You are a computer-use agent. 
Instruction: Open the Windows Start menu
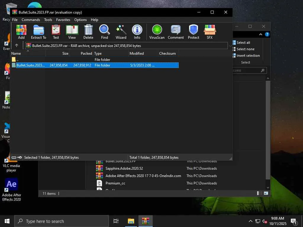point(7,221)
